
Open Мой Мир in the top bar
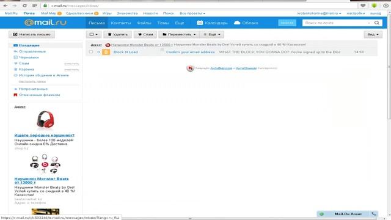[x=49, y=13]
